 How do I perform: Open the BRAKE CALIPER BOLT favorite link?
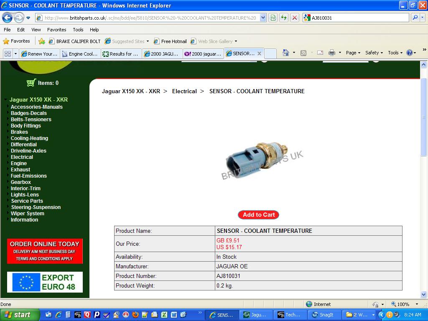(x=74, y=41)
